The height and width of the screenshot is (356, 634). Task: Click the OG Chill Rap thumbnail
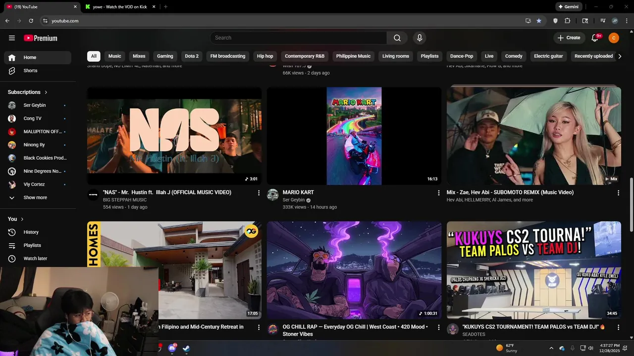click(x=354, y=270)
